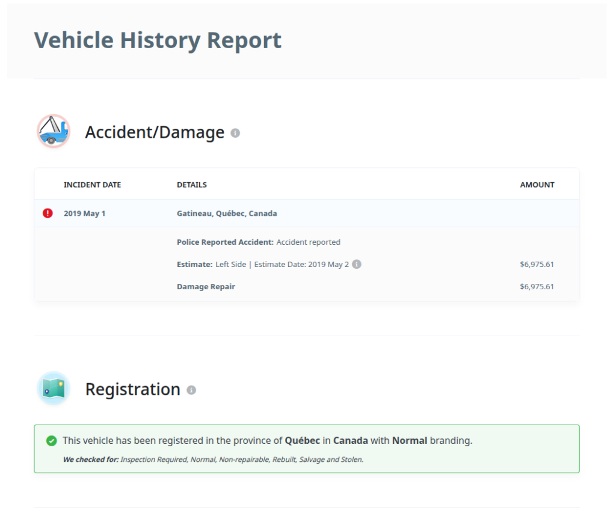The width and height of the screenshot is (616, 510).
Task: Click the AMOUNT column header
Action: click(x=537, y=185)
